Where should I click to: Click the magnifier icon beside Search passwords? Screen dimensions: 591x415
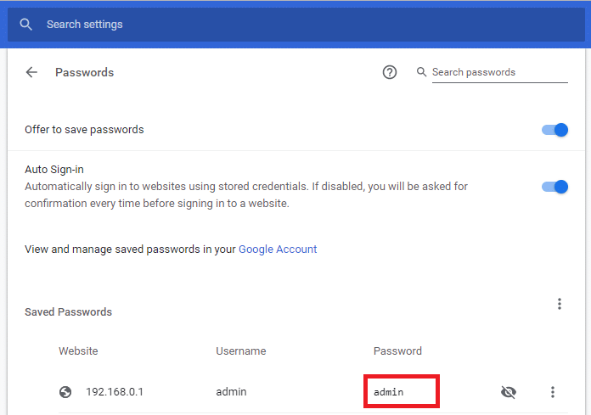421,71
